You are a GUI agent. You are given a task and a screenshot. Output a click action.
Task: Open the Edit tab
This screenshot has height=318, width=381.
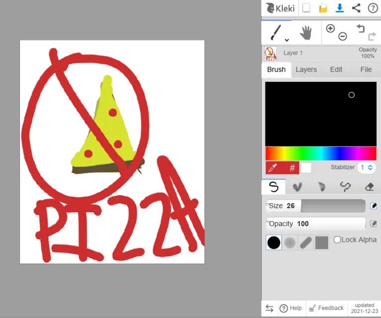(x=336, y=70)
